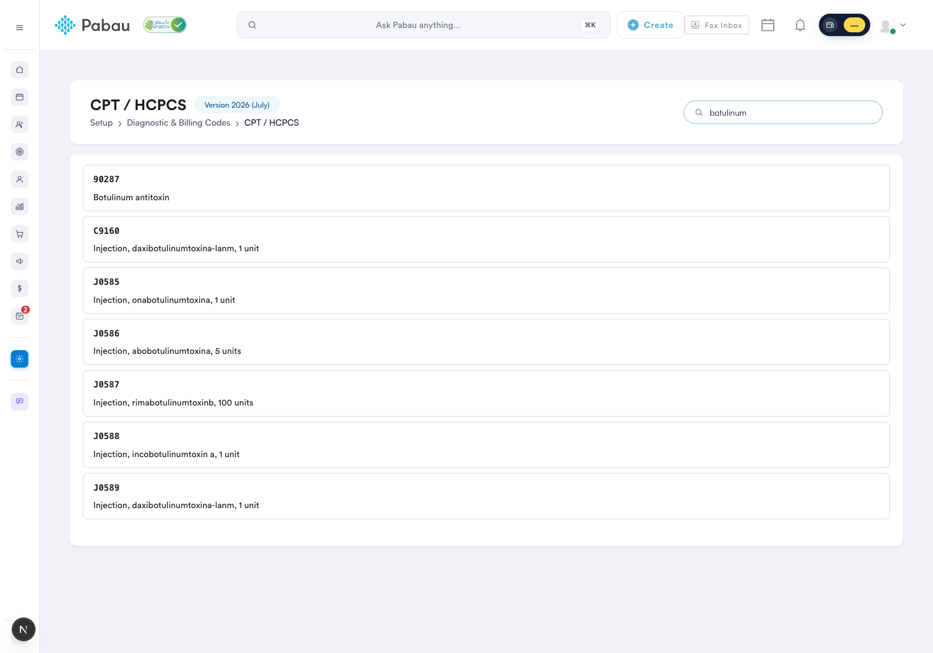933x653 pixels.
Task: Select the 90287 Botulinum antitoxin row
Action: click(486, 188)
